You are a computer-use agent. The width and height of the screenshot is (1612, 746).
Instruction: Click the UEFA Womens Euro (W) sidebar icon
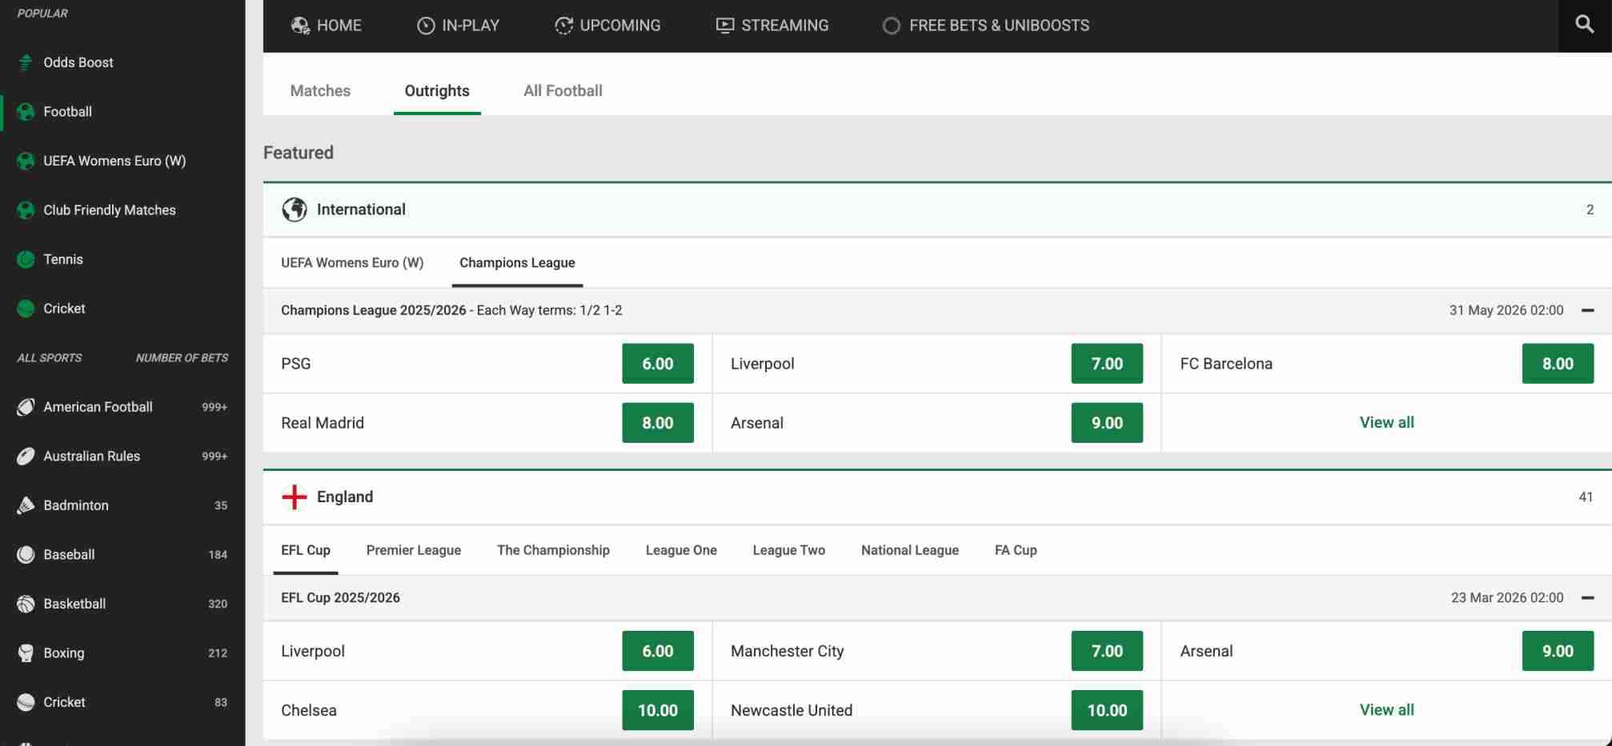(x=26, y=161)
